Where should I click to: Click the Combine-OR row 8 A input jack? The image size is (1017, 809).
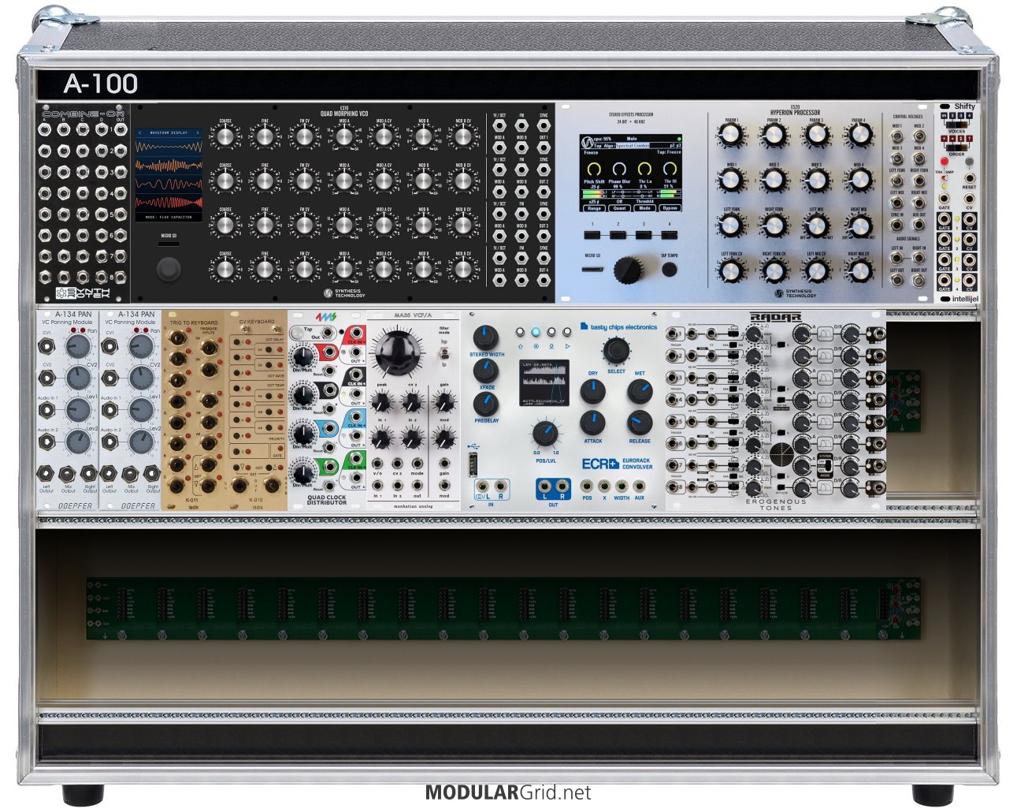[44, 278]
